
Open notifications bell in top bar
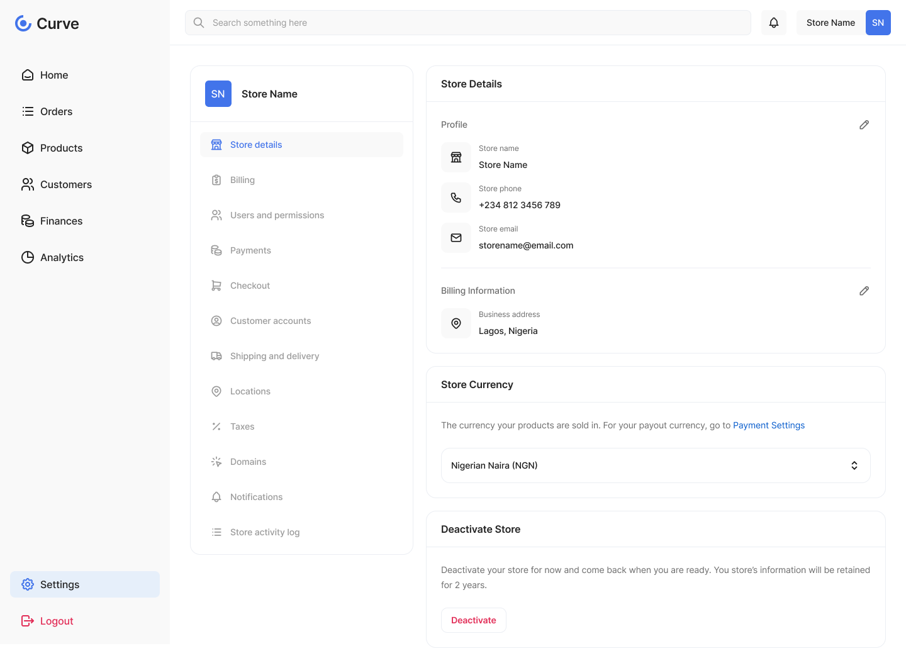[x=774, y=23]
